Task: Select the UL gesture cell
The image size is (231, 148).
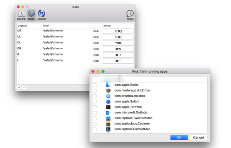Action: pyautogui.click(x=19, y=37)
